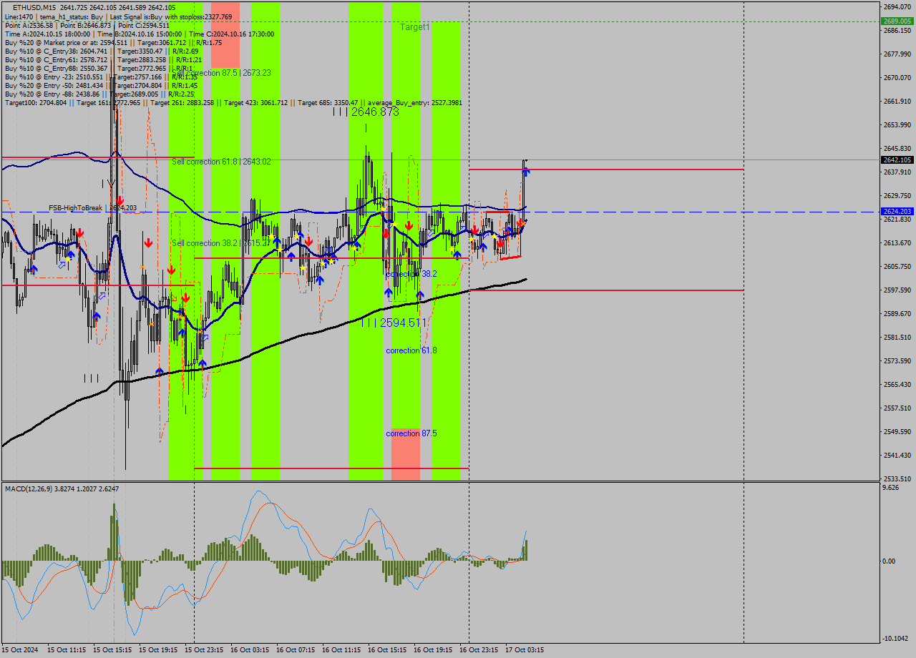Click current price tag 2642.105 on scale
This screenshot has height=658, width=916.
click(x=897, y=160)
